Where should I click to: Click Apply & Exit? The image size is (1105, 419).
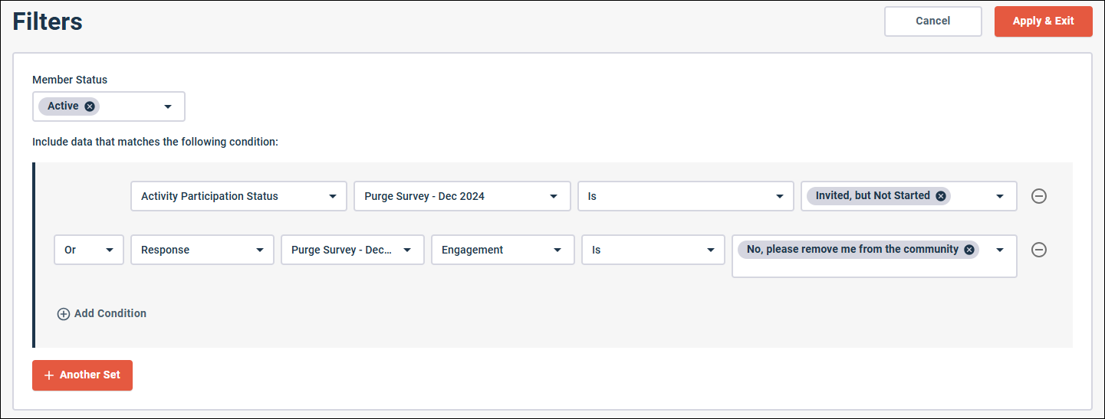[1043, 21]
